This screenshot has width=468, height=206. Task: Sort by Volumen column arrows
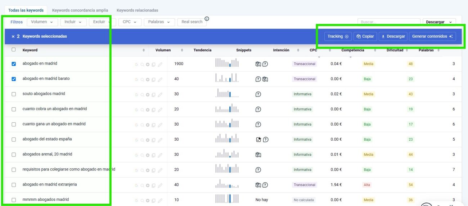click(182, 50)
